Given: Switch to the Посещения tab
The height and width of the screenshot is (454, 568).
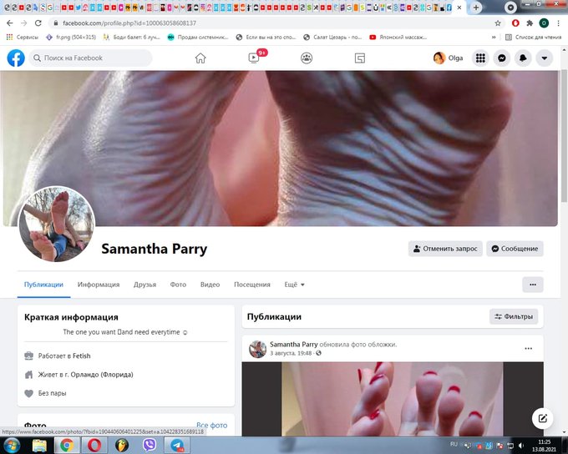Looking at the screenshot, I should coord(252,285).
